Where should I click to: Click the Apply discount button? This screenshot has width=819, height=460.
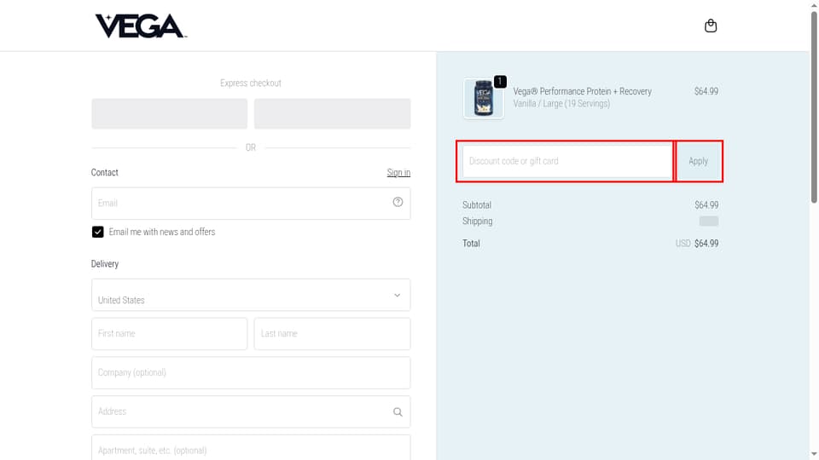click(699, 161)
